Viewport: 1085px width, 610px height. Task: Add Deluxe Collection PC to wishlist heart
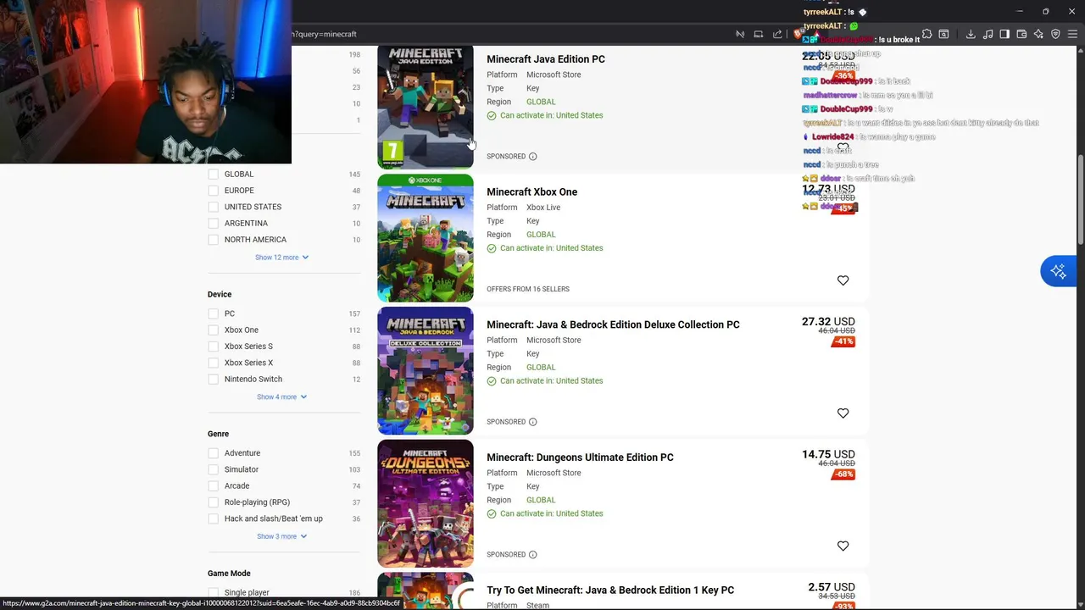point(843,413)
